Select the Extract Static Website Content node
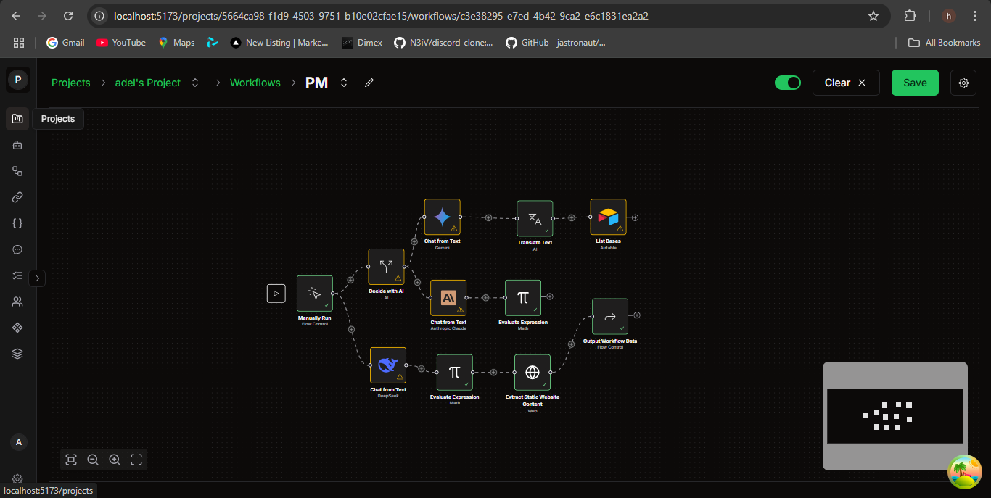The image size is (991, 498). pos(532,372)
